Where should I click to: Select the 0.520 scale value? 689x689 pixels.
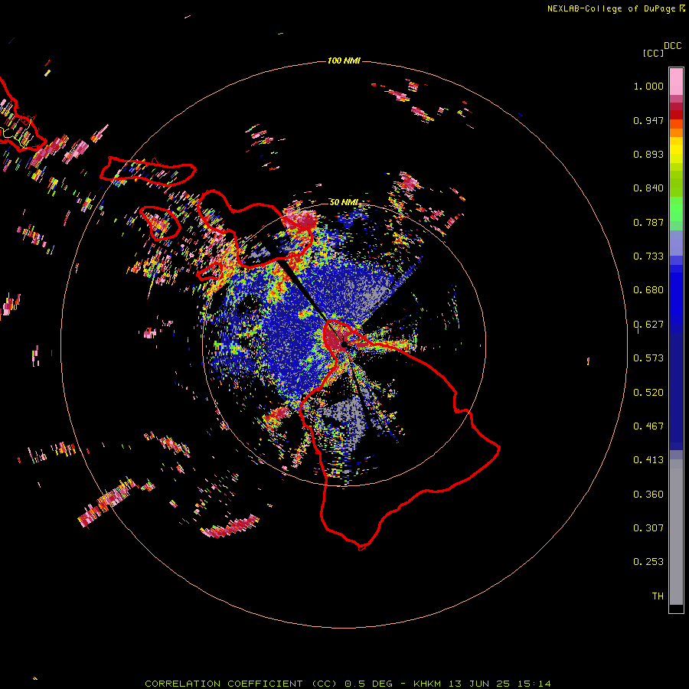pos(648,393)
